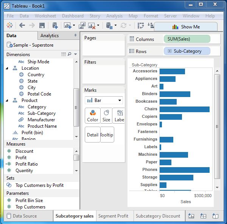This screenshot has width=227, height=224.
Task: Collapse the Location hierarchy
Action: [x=7, y=68]
